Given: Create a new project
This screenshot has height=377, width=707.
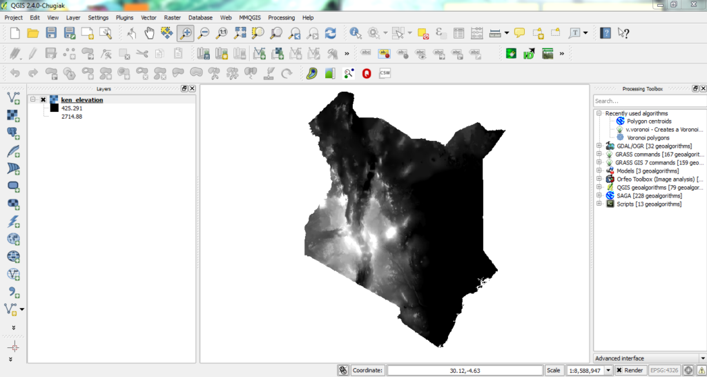Looking at the screenshot, I should pos(15,33).
